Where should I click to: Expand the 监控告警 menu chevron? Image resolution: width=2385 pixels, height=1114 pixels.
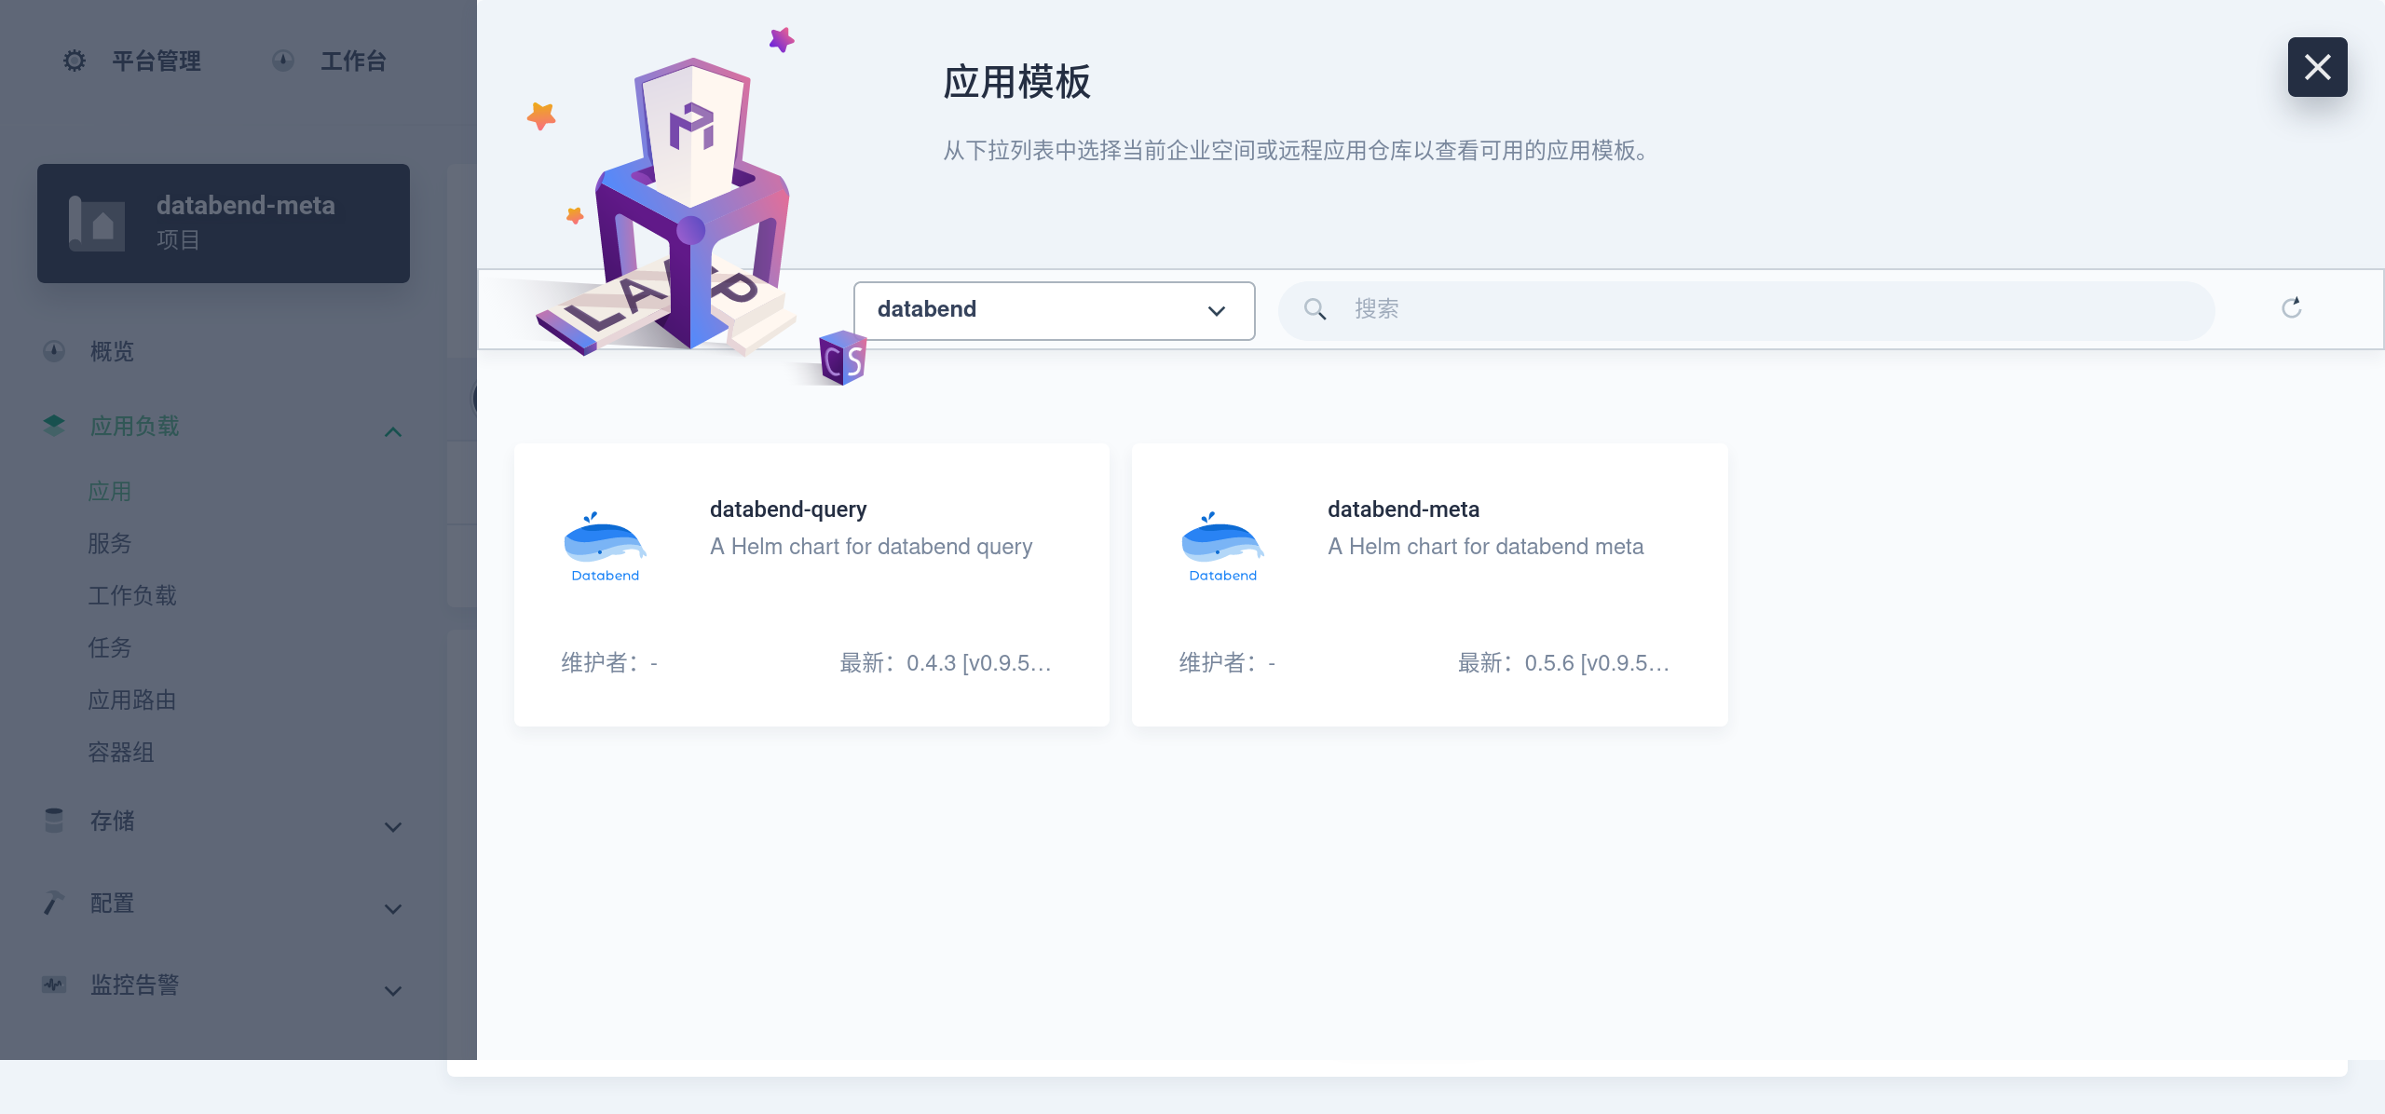tap(393, 991)
